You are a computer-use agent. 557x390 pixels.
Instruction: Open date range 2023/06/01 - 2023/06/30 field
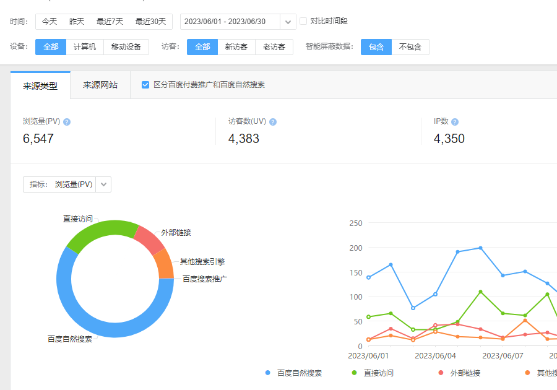[230, 21]
